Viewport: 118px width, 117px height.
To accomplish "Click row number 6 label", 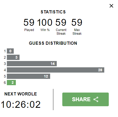I will pyautogui.click(x=5, y=83).
